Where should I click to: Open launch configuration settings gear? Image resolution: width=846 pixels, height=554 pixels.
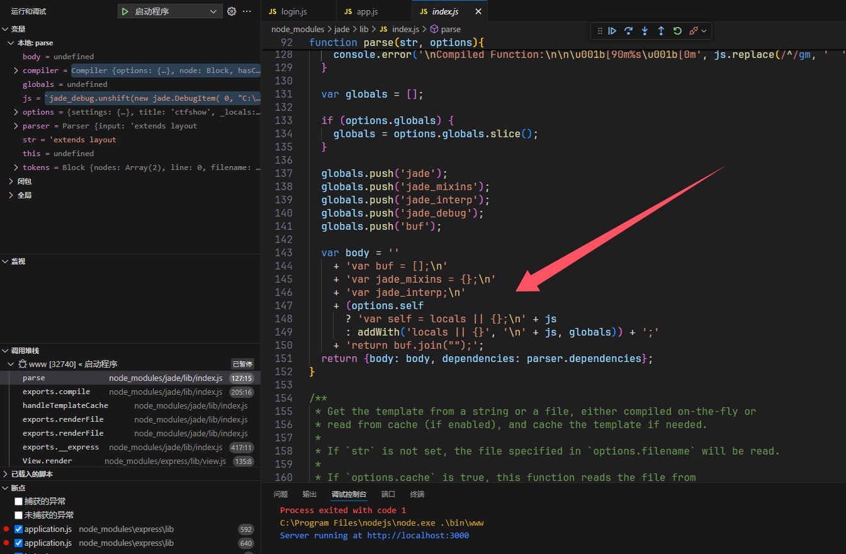[232, 11]
